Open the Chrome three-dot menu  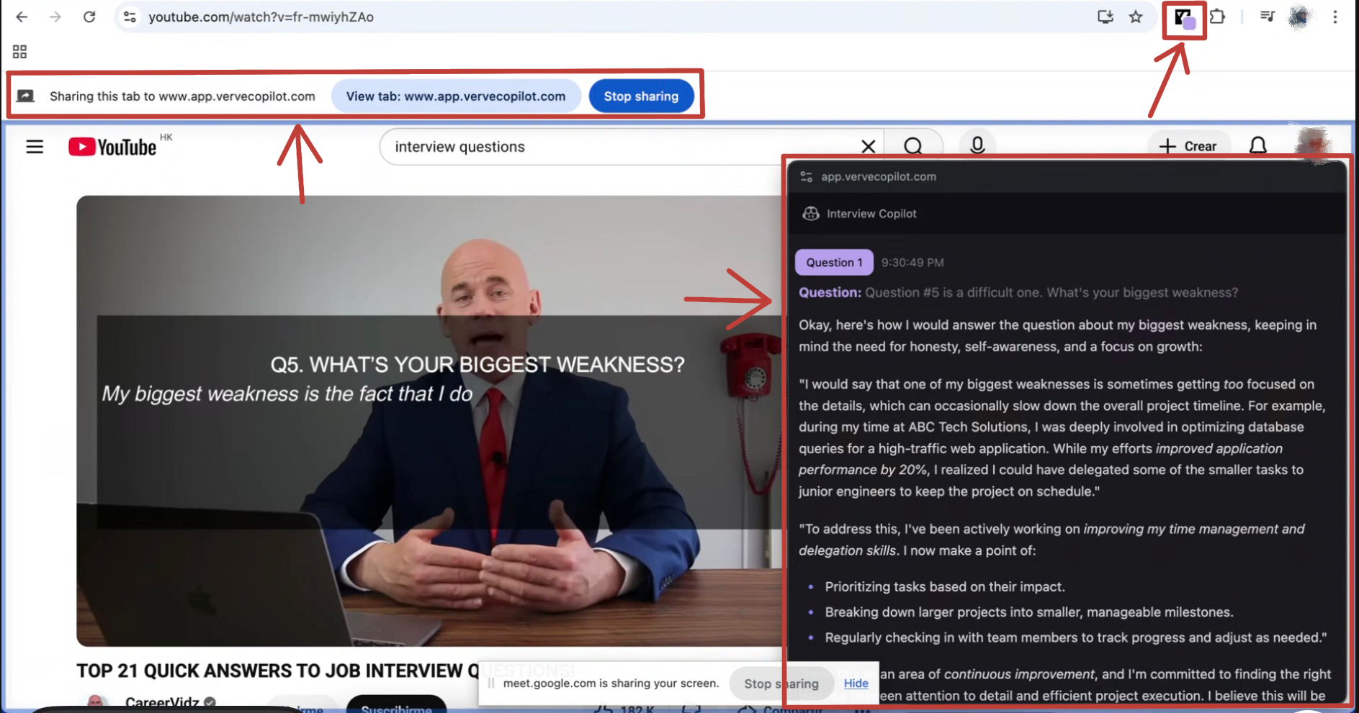click(1335, 17)
